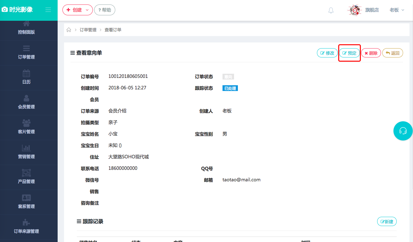This screenshot has height=242, width=413.
Task: Click the 修改 edit button
Action: [x=327, y=53]
